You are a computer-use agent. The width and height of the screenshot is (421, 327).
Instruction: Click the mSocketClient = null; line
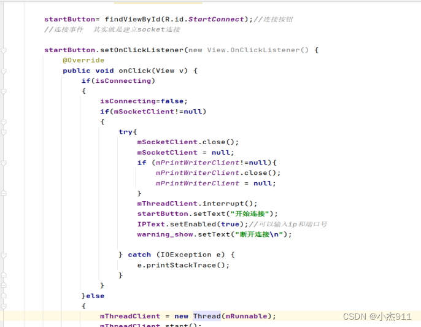(185, 153)
